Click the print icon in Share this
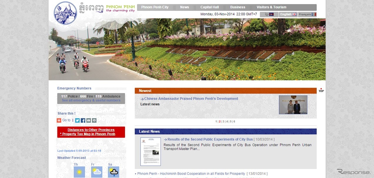The width and height of the screenshot is (374, 178). pyautogui.click(x=94, y=120)
